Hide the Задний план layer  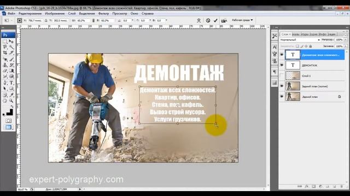pyautogui.click(x=282, y=97)
